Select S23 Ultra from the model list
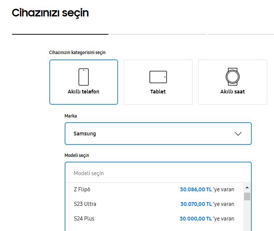Screen dimensions: 274x231 coord(154,204)
